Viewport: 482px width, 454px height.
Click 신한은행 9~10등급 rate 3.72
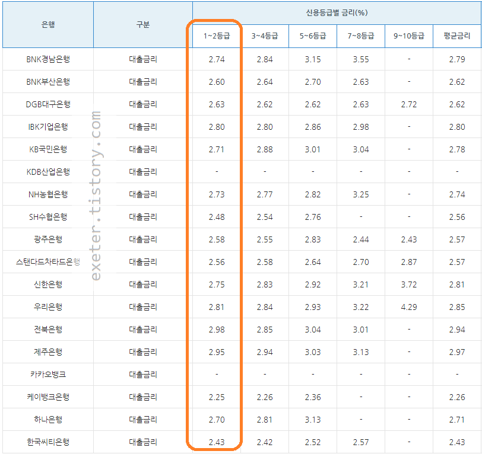[x=409, y=284]
